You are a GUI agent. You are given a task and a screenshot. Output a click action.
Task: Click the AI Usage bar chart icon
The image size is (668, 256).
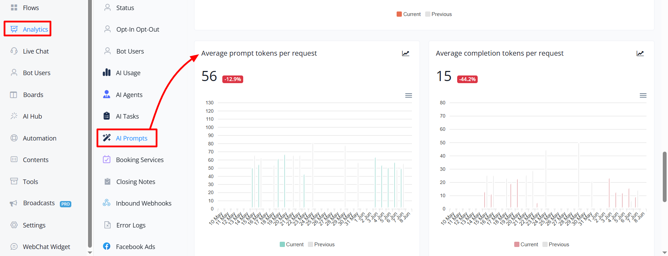pyautogui.click(x=106, y=73)
